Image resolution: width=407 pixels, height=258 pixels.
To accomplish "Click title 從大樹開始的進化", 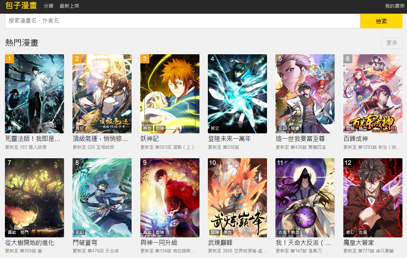I will (30, 243).
